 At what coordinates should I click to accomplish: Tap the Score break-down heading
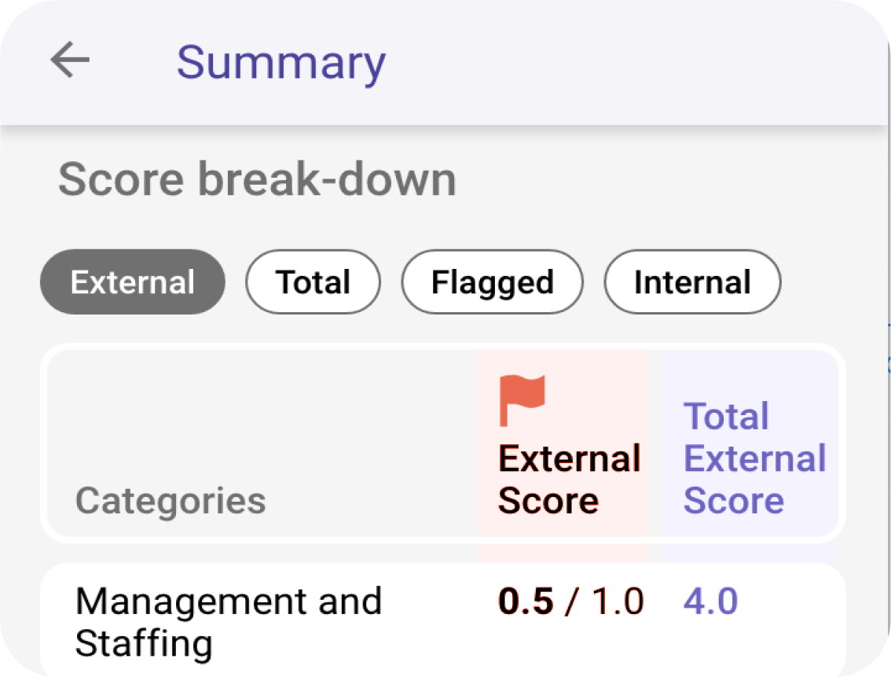point(257,178)
